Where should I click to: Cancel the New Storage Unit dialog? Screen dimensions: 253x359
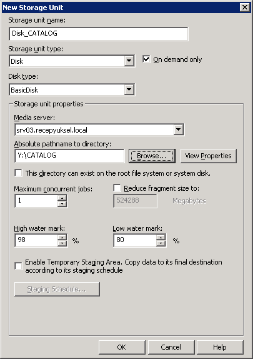click(x=171, y=347)
